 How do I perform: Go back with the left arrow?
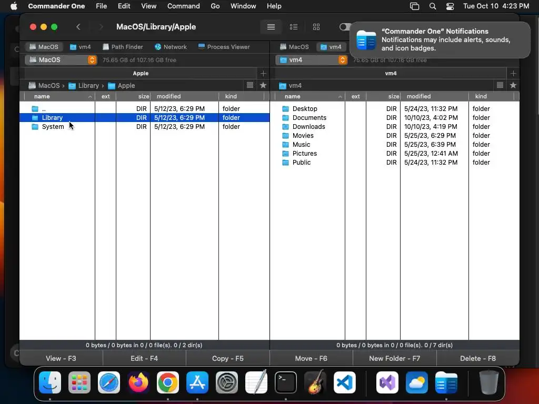(x=78, y=27)
